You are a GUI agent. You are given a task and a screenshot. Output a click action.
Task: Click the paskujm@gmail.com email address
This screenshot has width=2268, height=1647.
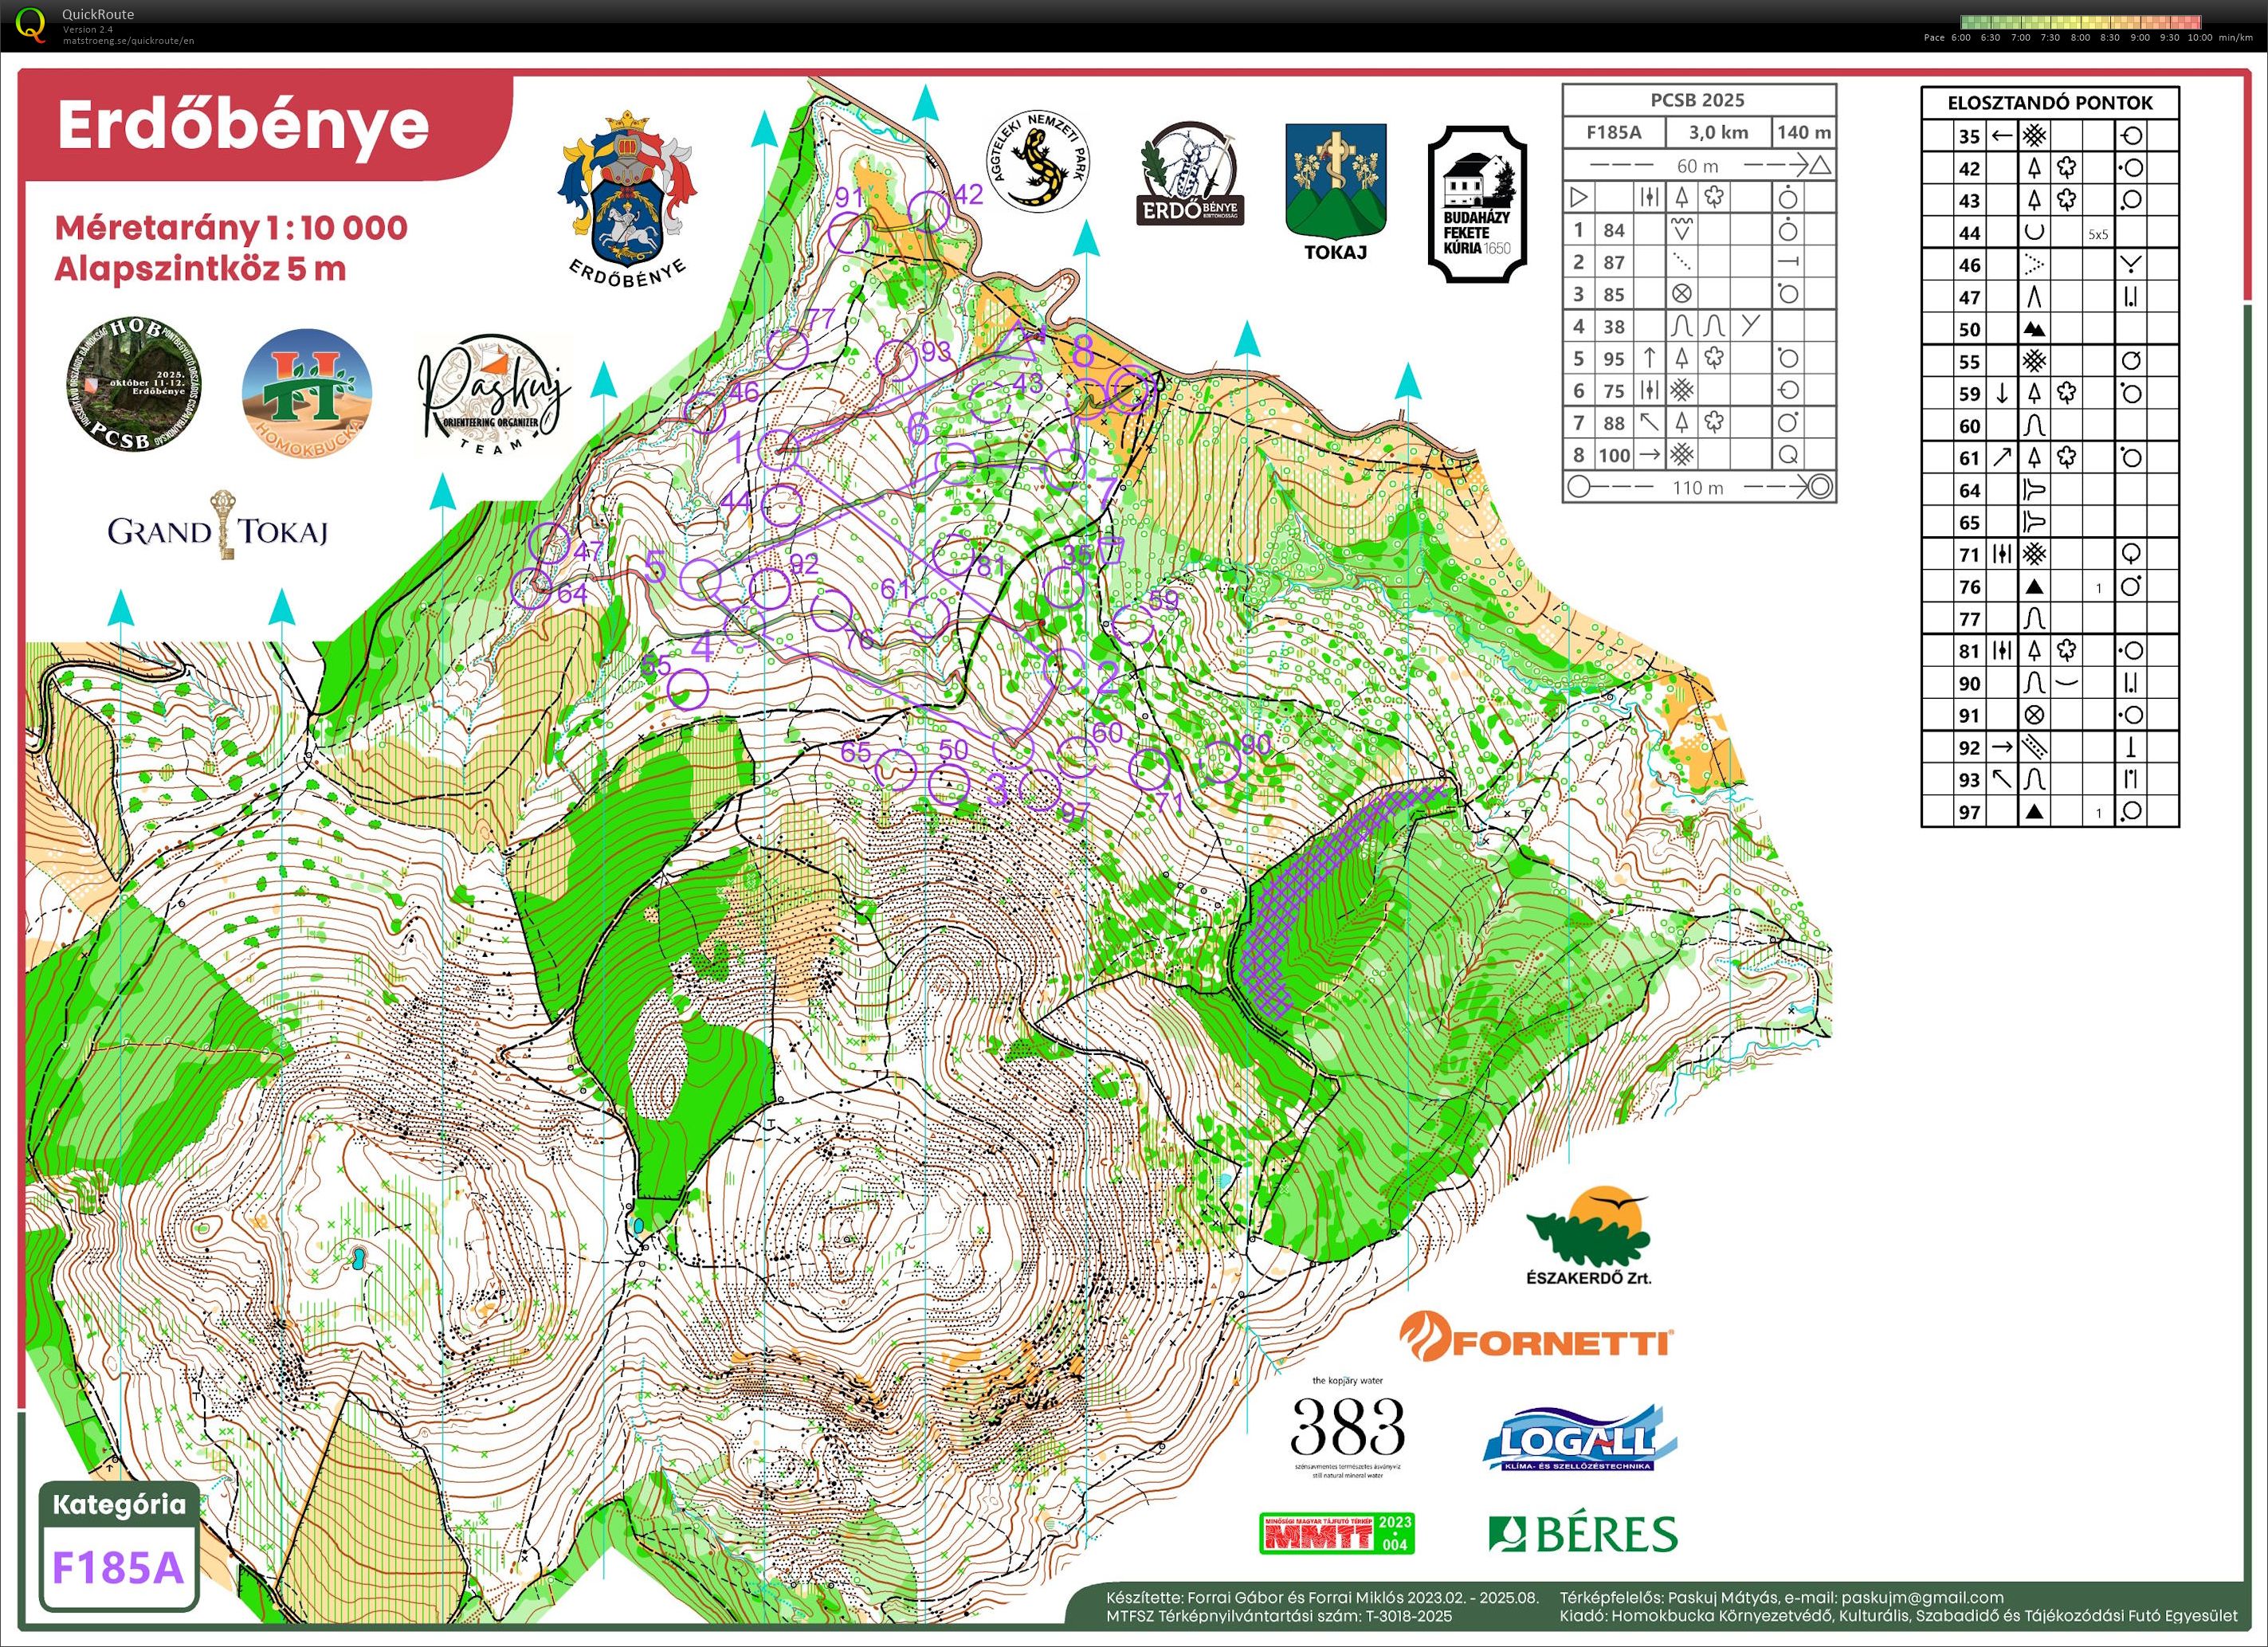click(1922, 1597)
